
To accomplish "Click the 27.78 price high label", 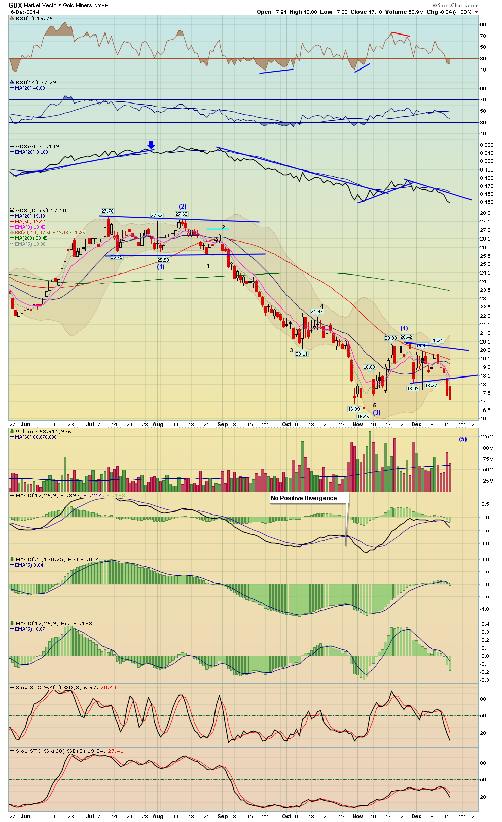I will 107,211.
